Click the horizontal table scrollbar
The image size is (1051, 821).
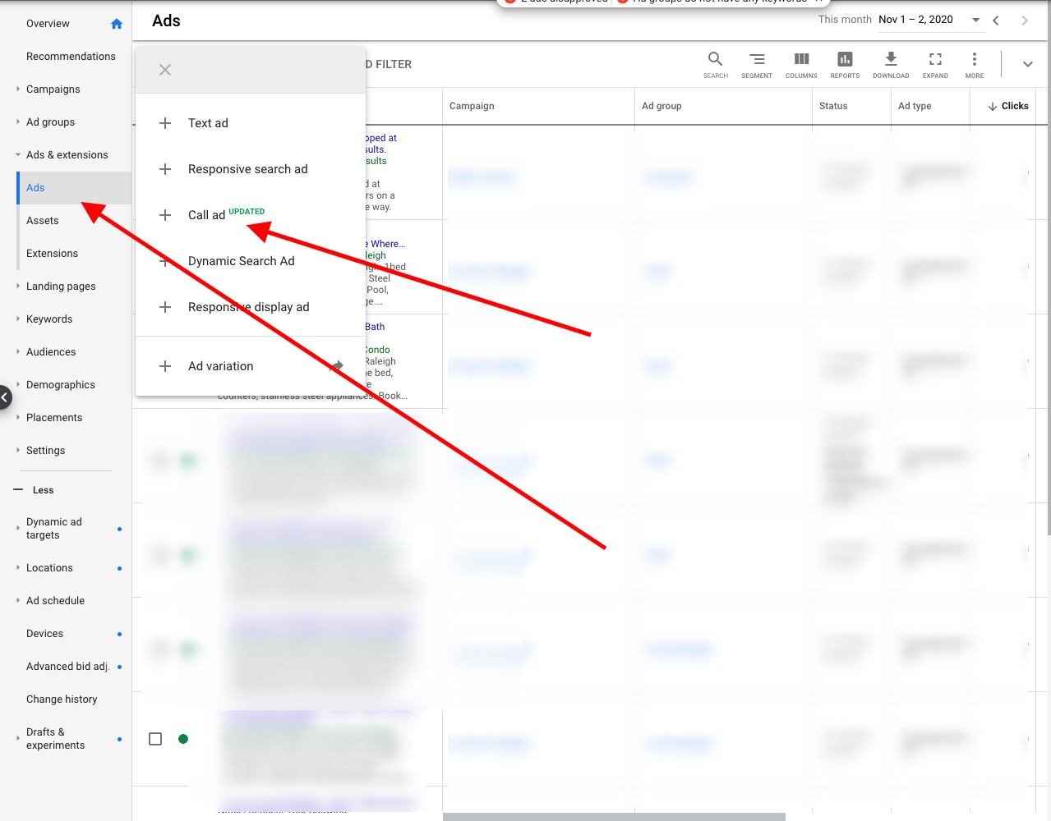click(x=614, y=817)
